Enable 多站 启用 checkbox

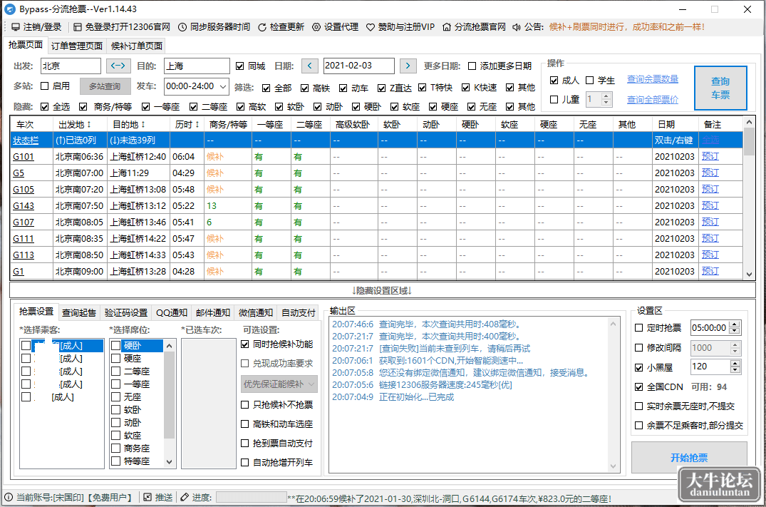pyautogui.click(x=44, y=86)
